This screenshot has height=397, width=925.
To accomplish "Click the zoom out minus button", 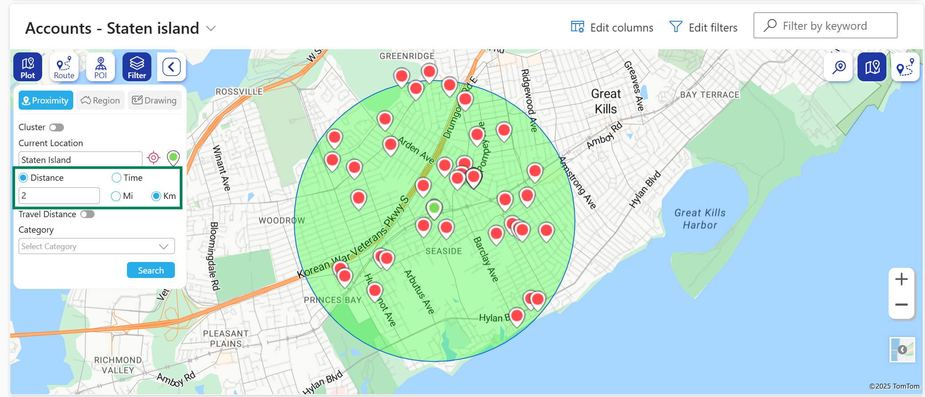I will click(901, 305).
